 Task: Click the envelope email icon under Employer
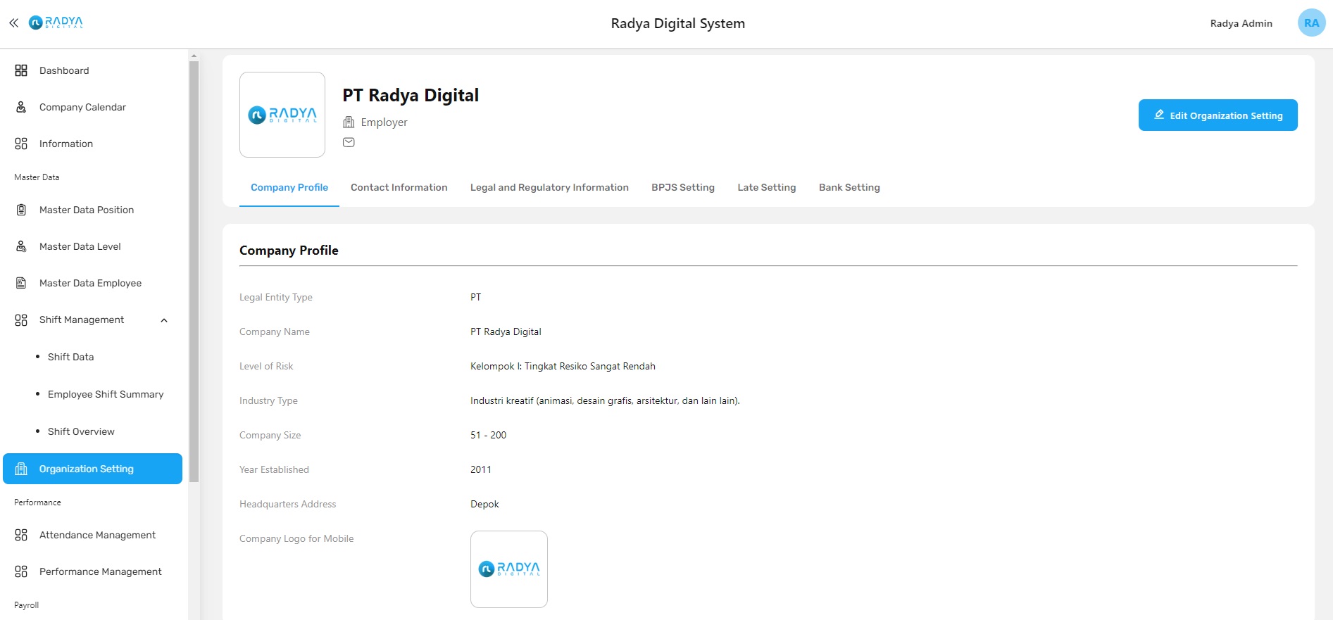pos(349,142)
